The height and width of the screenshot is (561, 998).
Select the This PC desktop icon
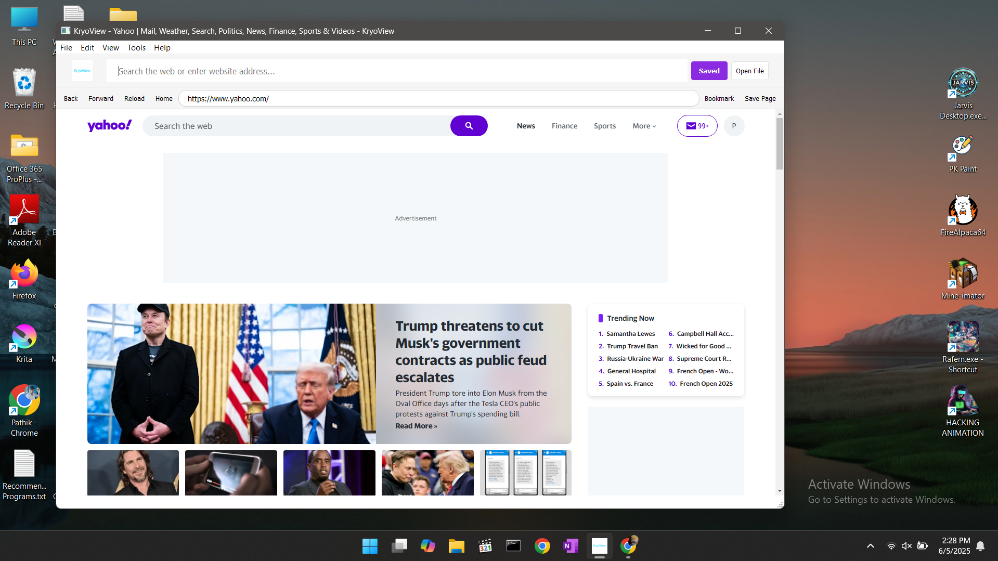24,27
